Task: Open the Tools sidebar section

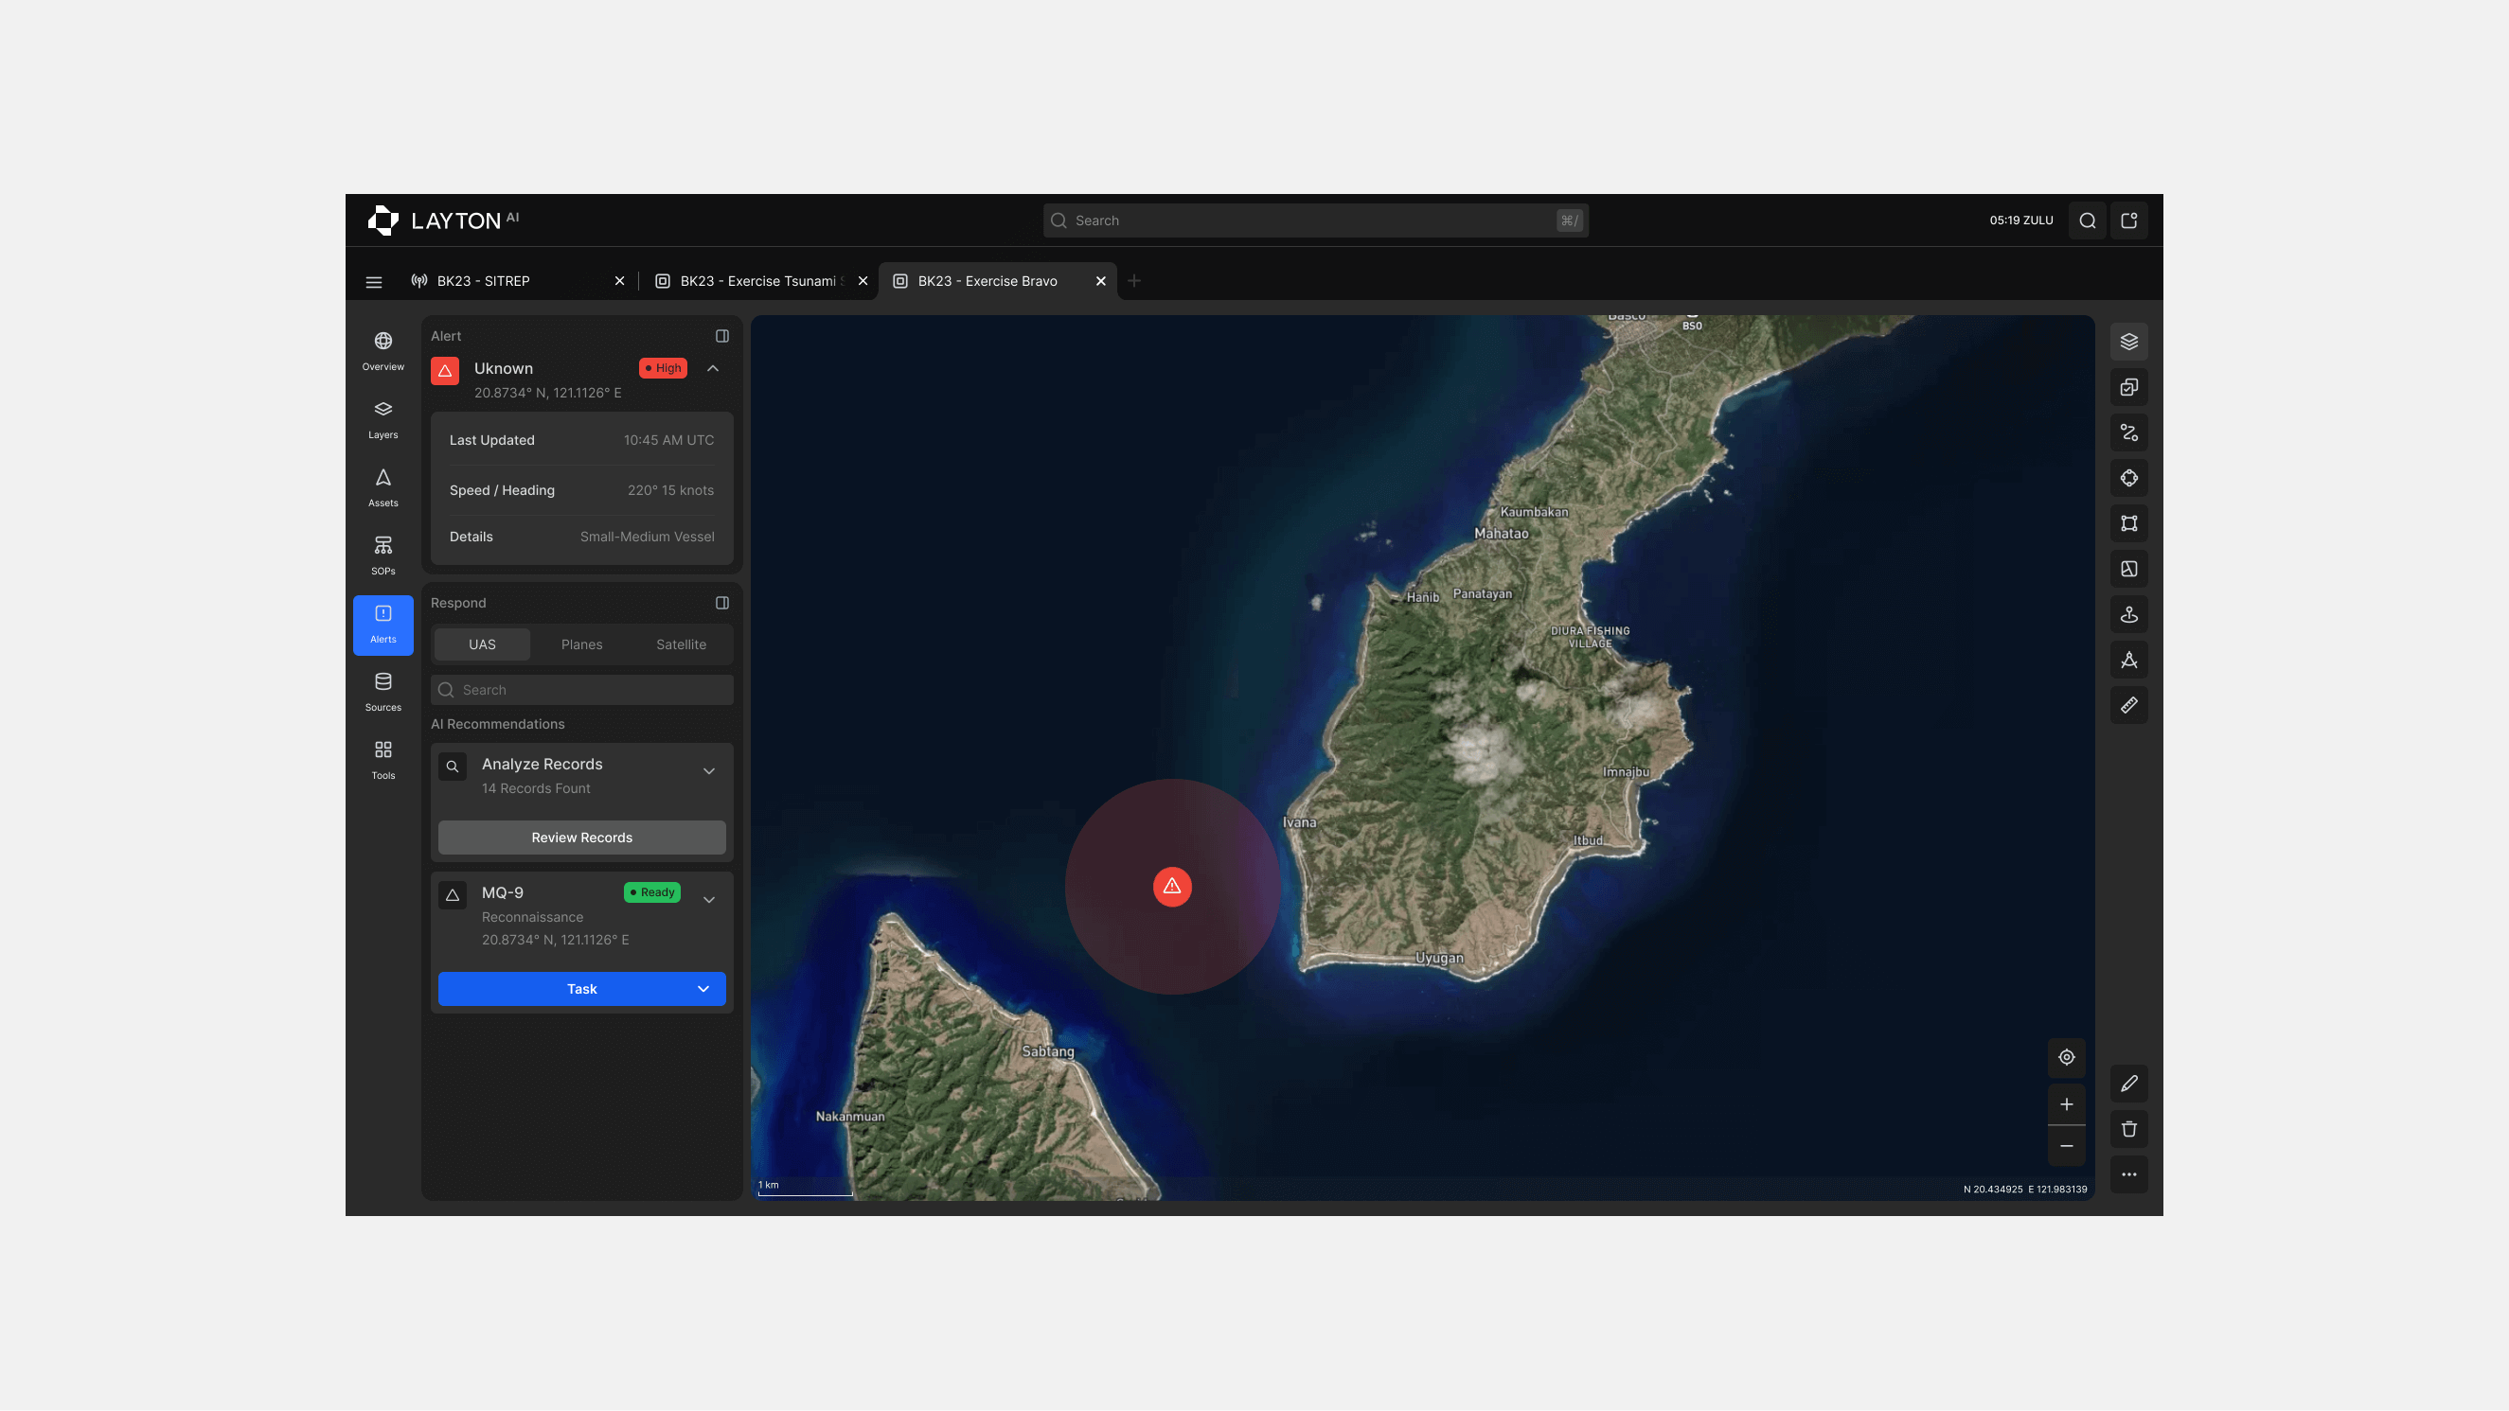Action: pyautogui.click(x=383, y=761)
